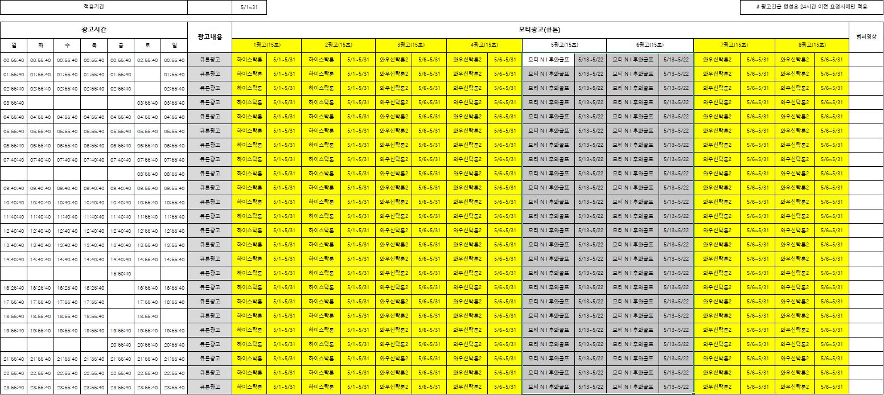Click the lone 15:50:40 time cell under 금
Screen dimensions: 884x395
(121, 273)
